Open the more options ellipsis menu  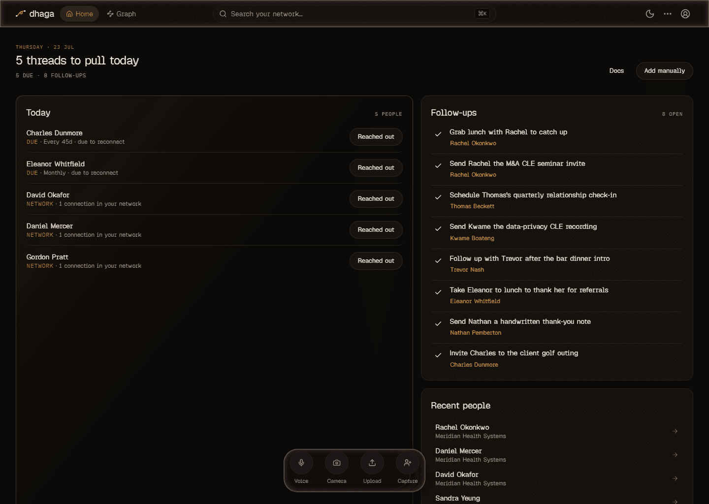click(668, 14)
